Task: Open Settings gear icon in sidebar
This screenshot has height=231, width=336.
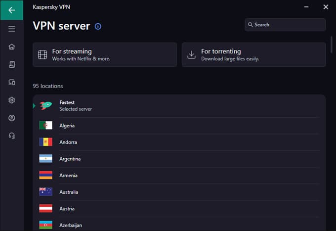Action: (12, 100)
